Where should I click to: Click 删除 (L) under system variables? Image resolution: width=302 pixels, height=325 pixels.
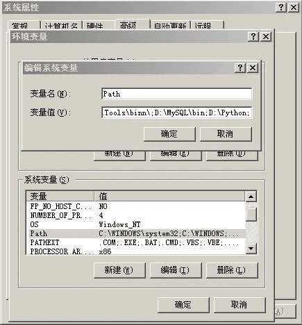pos(232,270)
